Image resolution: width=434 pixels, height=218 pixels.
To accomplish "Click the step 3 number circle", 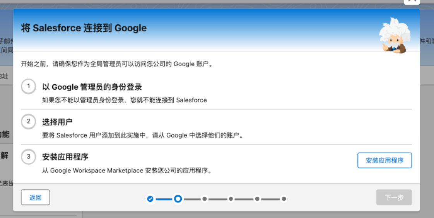I will click(29, 157).
